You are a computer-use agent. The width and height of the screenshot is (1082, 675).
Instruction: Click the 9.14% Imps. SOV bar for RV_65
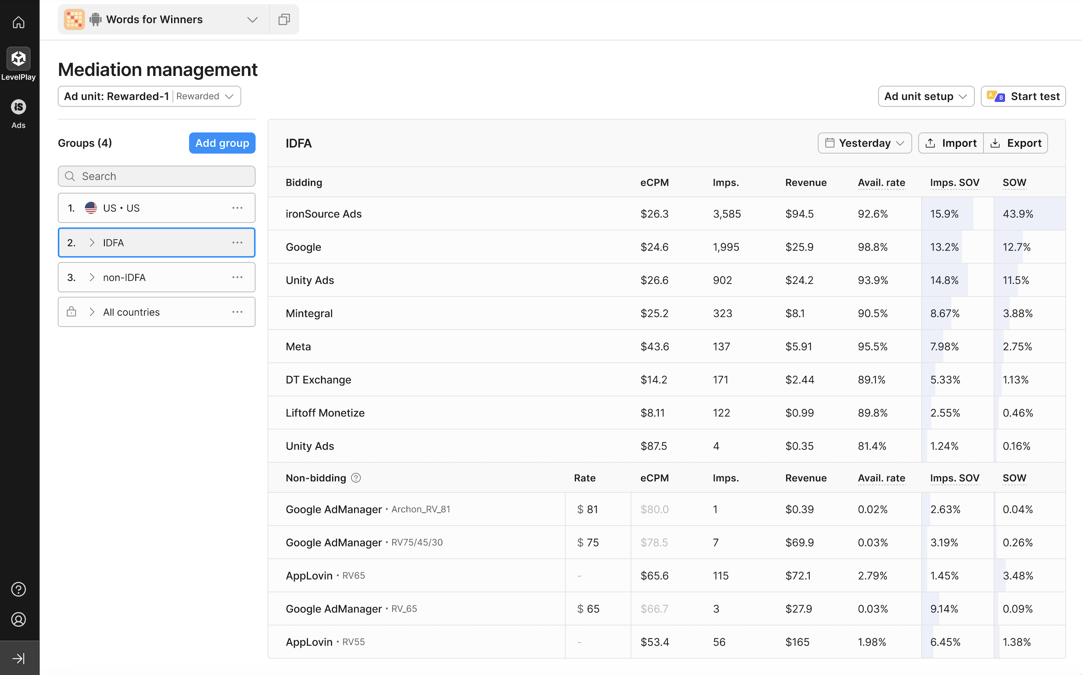pos(931,609)
